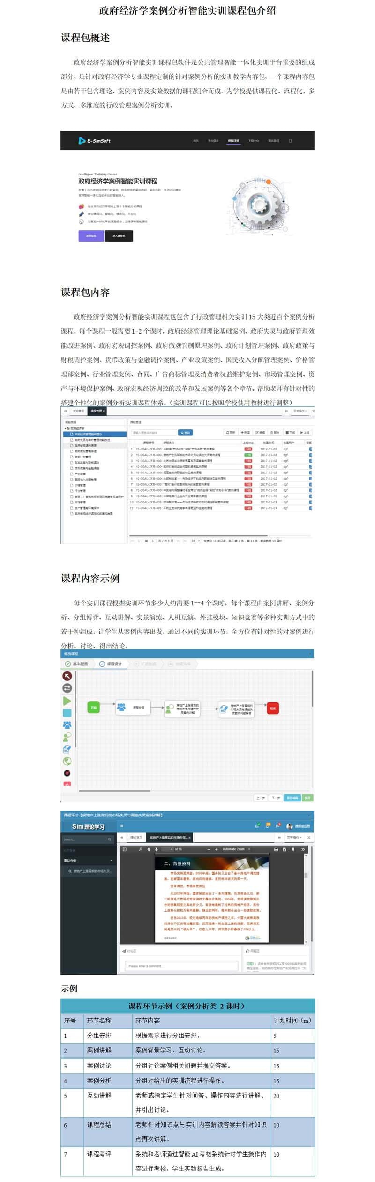The image size is (375, 1182).
Task: Switch to the 课程管理 tab
Action: click(x=97, y=411)
